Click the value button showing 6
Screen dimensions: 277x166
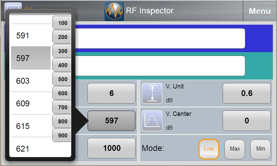coord(111,93)
